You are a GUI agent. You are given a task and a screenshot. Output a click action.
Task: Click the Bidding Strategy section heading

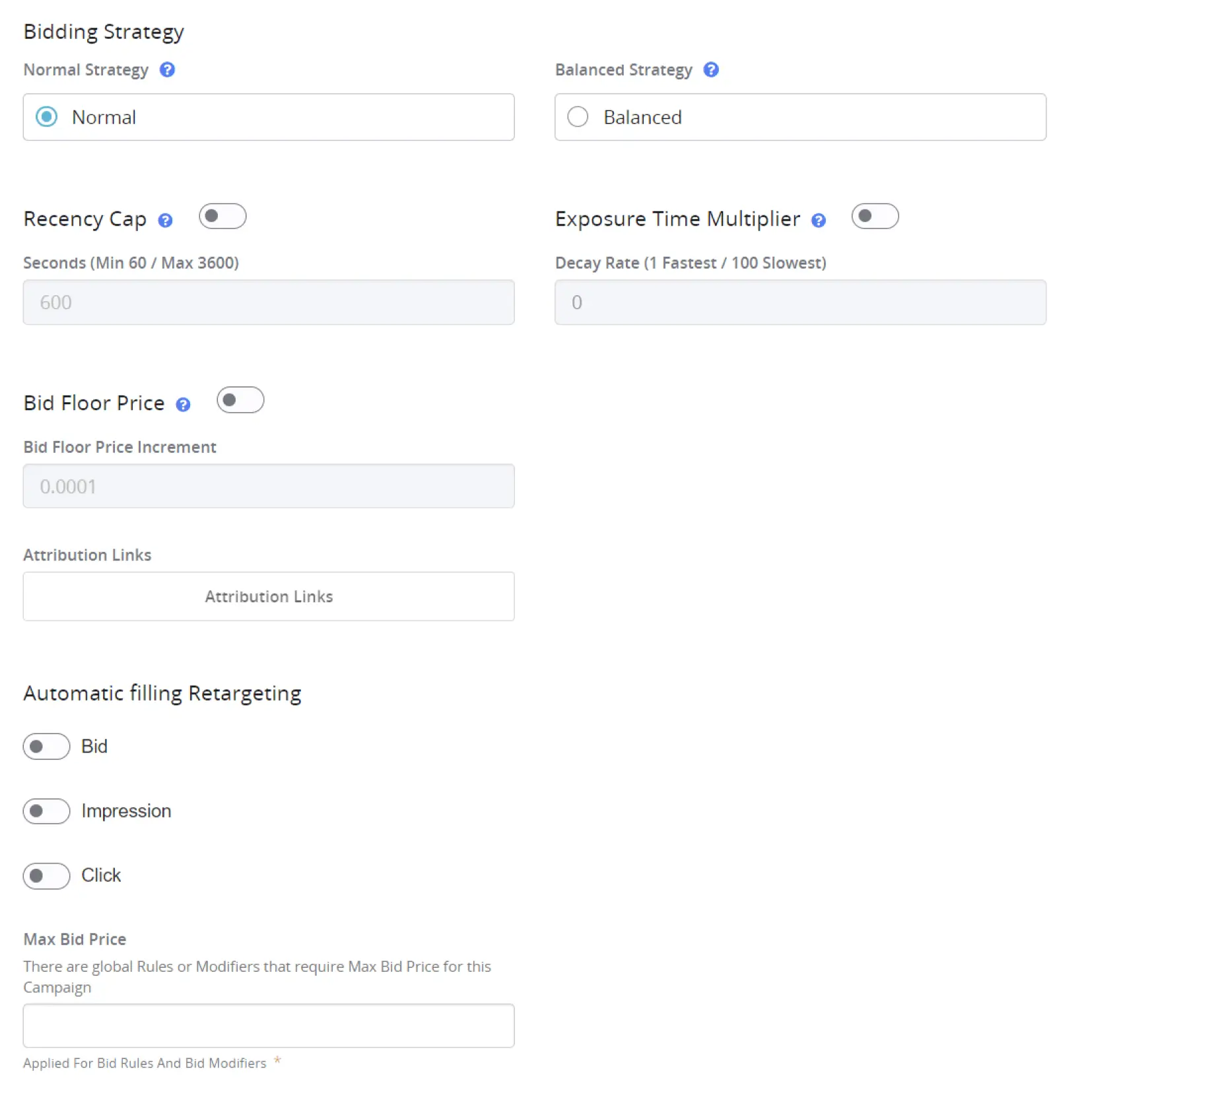[x=104, y=31]
